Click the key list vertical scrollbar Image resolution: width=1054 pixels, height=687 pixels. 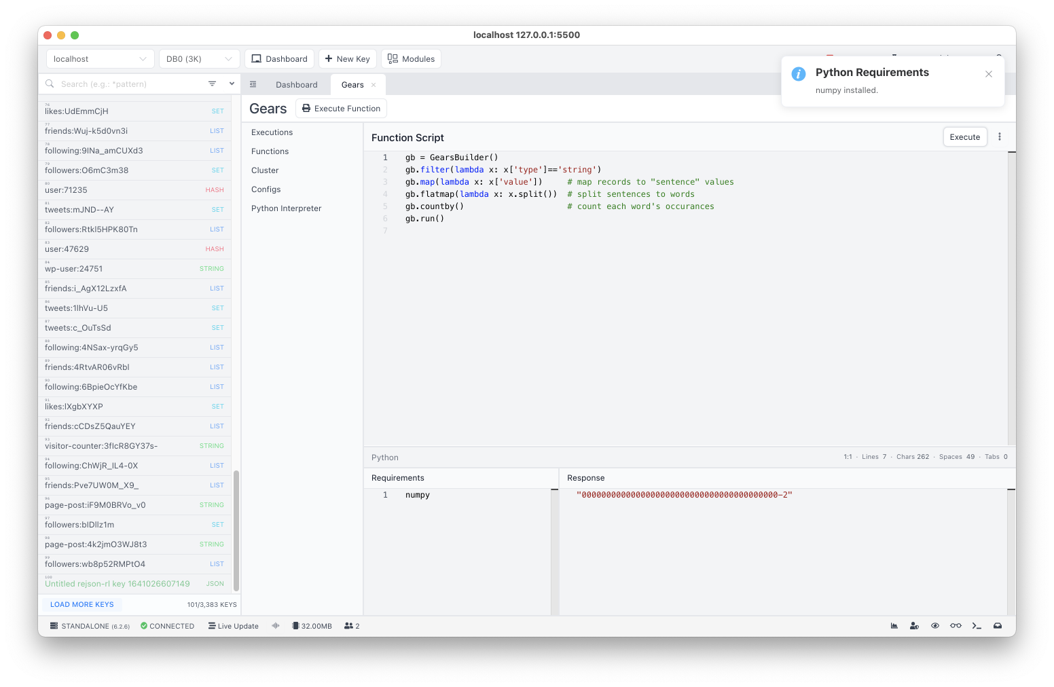pyautogui.click(x=236, y=531)
